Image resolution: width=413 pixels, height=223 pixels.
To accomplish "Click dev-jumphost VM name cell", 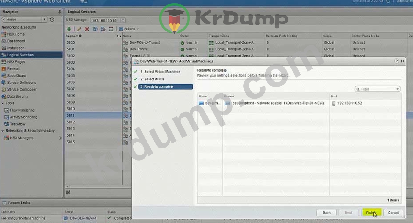I will pyautogui.click(x=210, y=103).
